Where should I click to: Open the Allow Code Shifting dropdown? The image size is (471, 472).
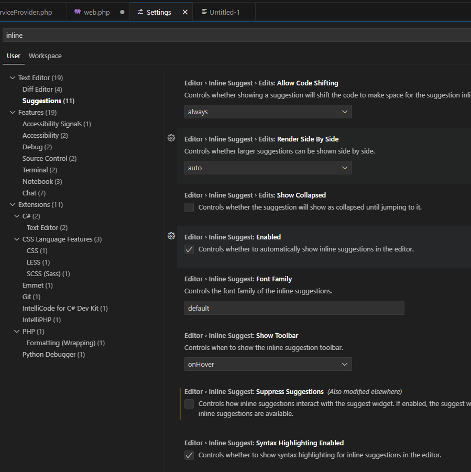pos(268,112)
